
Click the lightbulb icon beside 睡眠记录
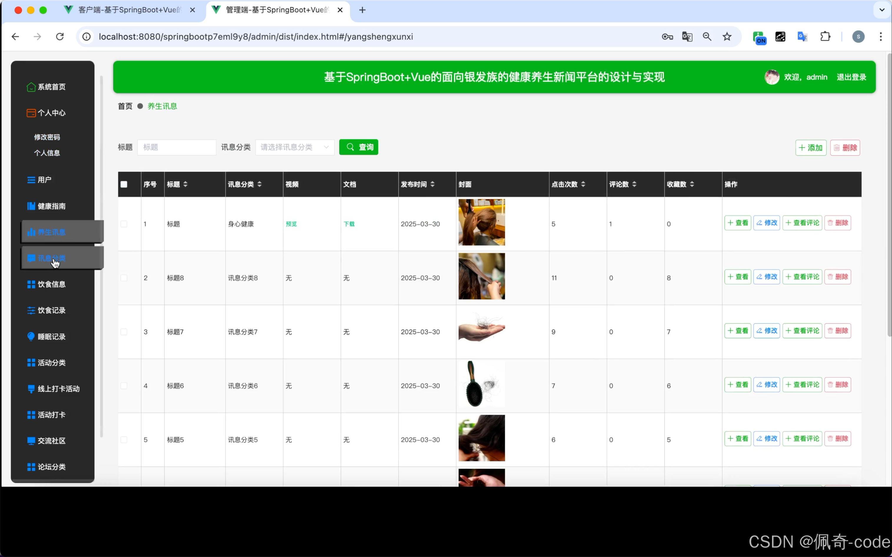[31, 336]
